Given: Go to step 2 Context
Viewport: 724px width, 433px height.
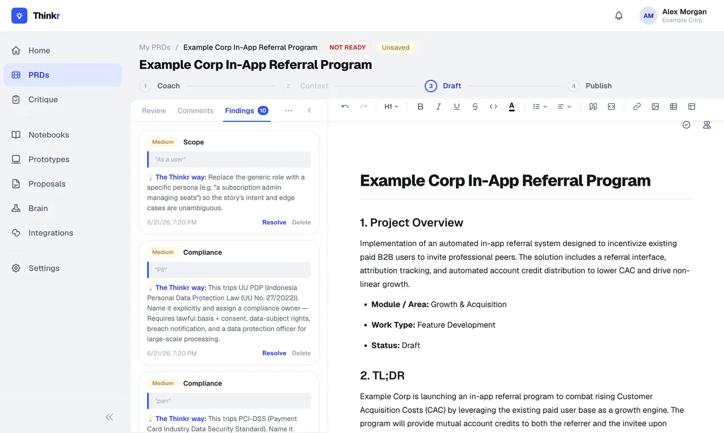Looking at the screenshot, I should pos(306,85).
